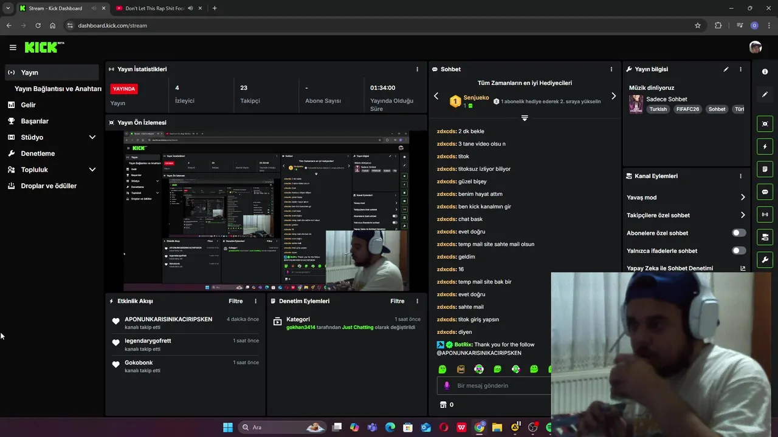
Task: Click the Kick logo
Action: (x=44, y=47)
